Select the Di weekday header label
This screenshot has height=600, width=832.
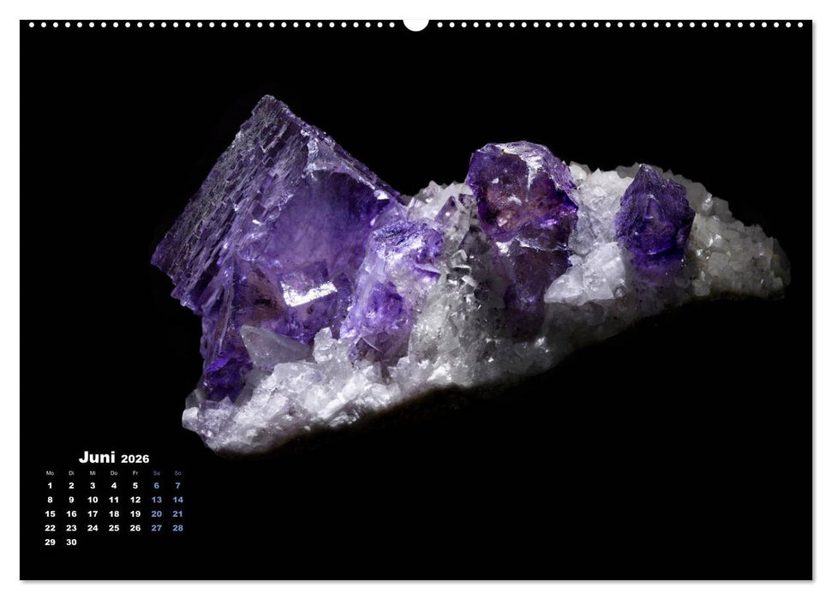coord(71,472)
